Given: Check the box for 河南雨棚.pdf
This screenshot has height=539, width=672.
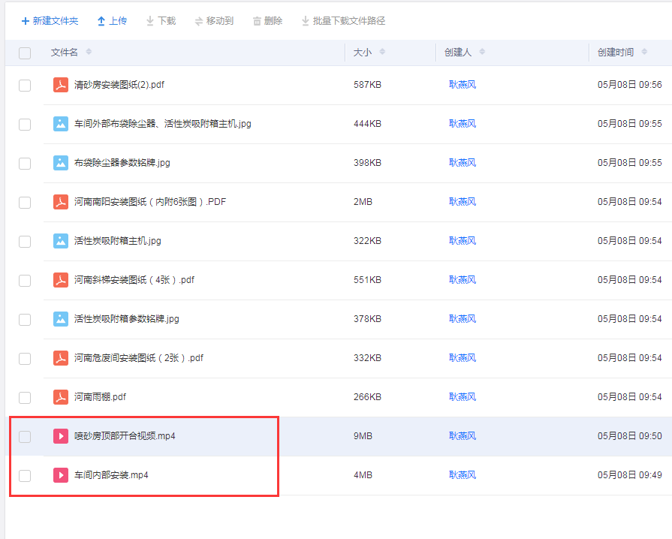Looking at the screenshot, I should click(25, 397).
